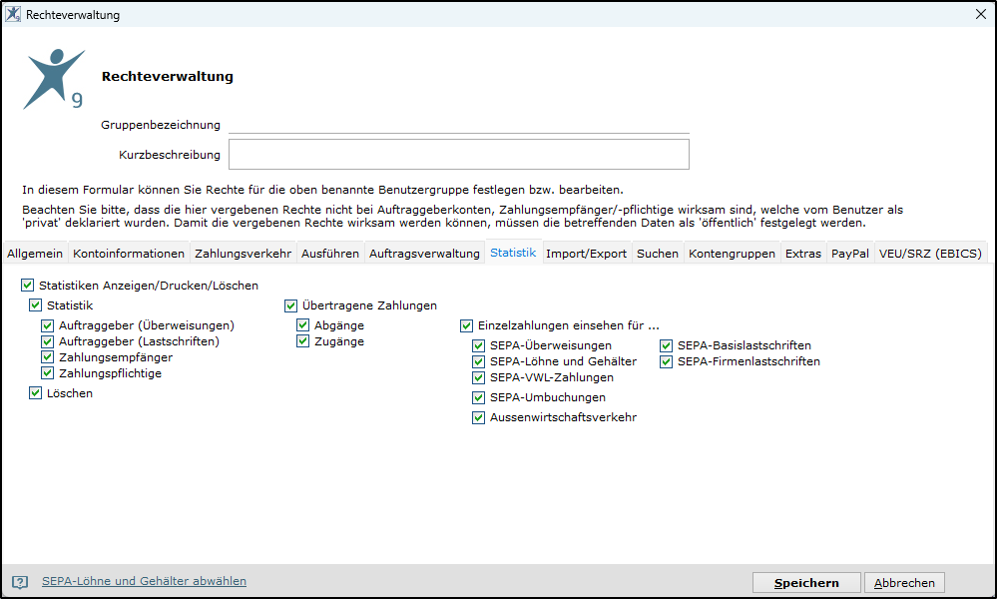Open the PayPal tab

pos(849,254)
